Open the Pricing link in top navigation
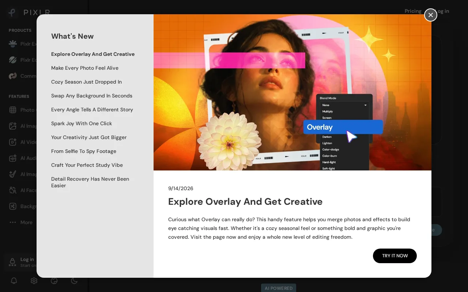This screenshot has height=292, width=468. [413, 11]
